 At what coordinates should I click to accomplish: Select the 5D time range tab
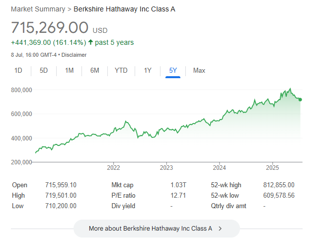coord(44,71)
